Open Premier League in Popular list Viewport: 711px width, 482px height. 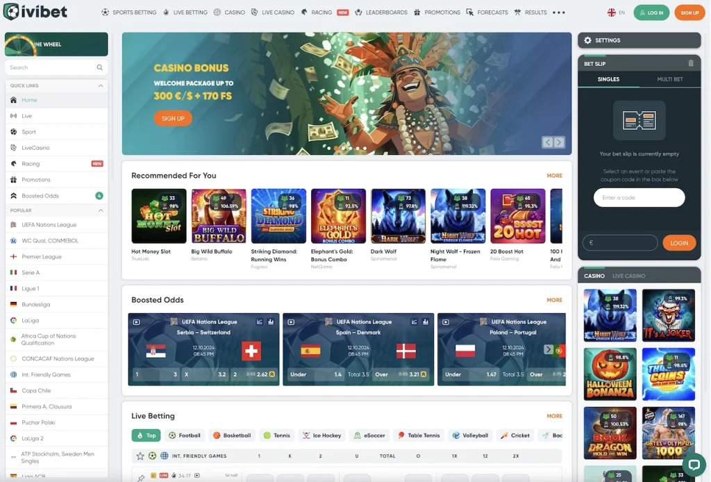(57, 257)
